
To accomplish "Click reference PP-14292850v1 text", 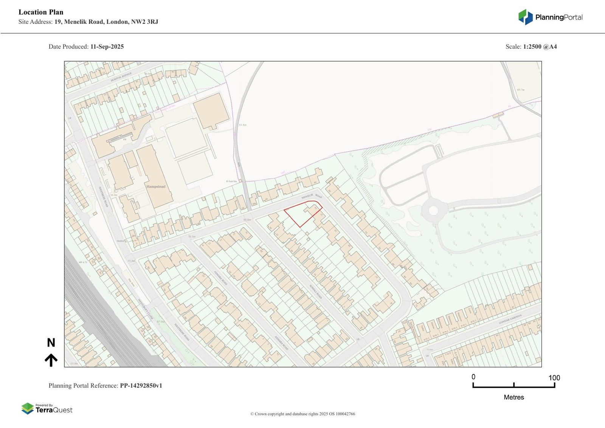I will [141, 386].
